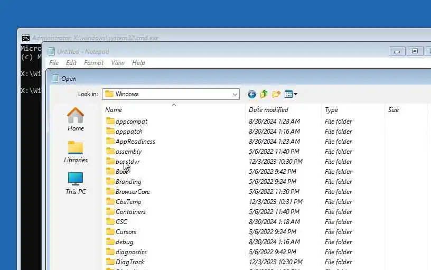This screenshot has width=431, height=270.
Task: Select the DiagTrack folder icon
Action: pos(110,262)
